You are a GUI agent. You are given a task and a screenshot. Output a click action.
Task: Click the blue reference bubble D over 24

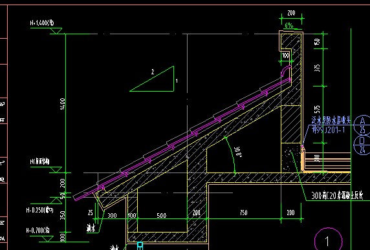(362, 145)
